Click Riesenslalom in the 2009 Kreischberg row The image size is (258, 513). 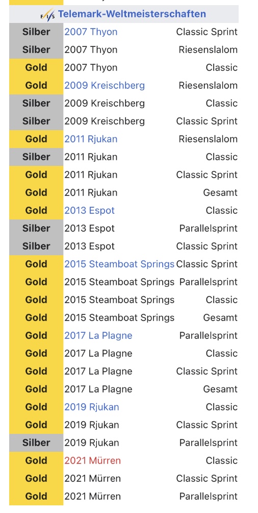coord(208,85)
